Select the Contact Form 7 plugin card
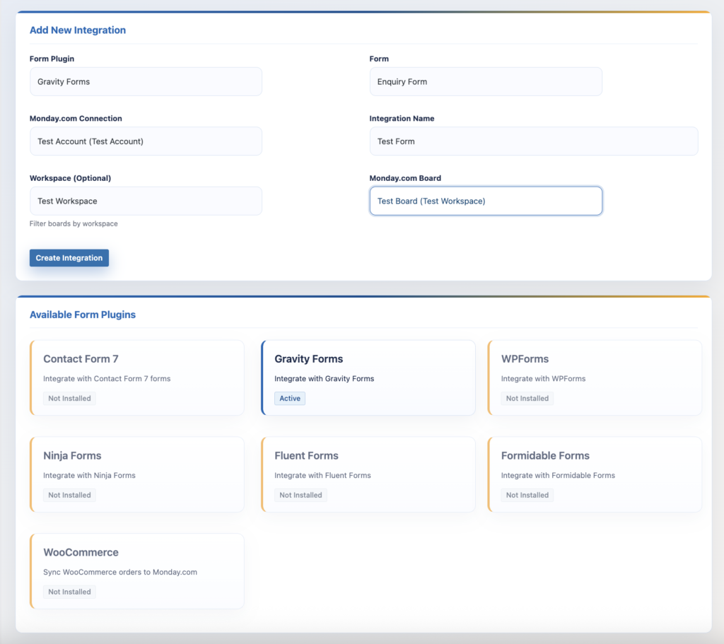 pos(137,377)
